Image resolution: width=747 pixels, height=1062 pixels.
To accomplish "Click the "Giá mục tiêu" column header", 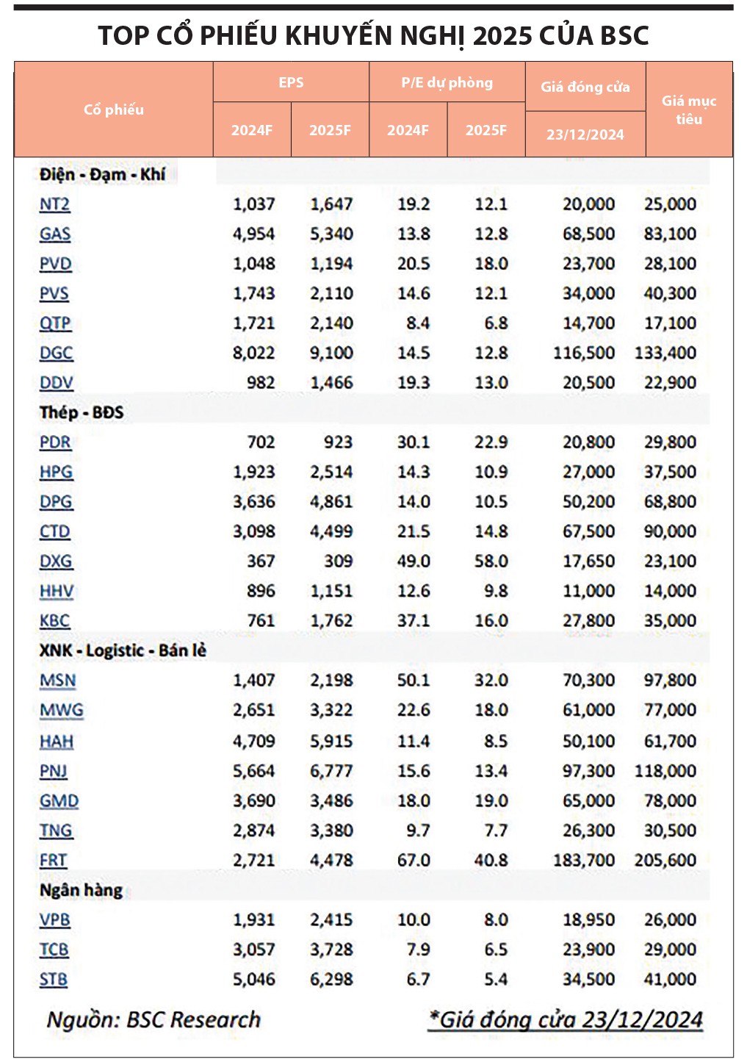I will tap(688, 110).
